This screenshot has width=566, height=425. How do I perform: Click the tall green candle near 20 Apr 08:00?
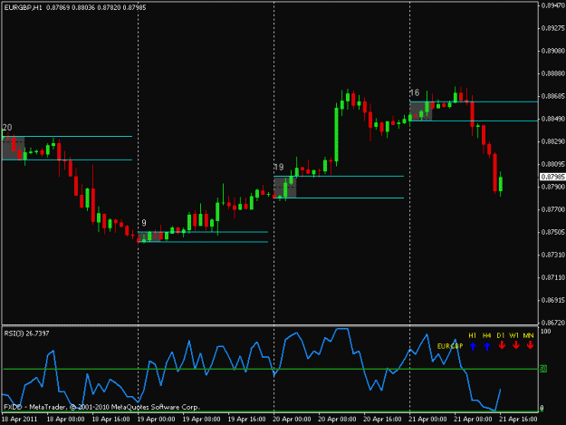pyautogui.click(x=336, y=134)
